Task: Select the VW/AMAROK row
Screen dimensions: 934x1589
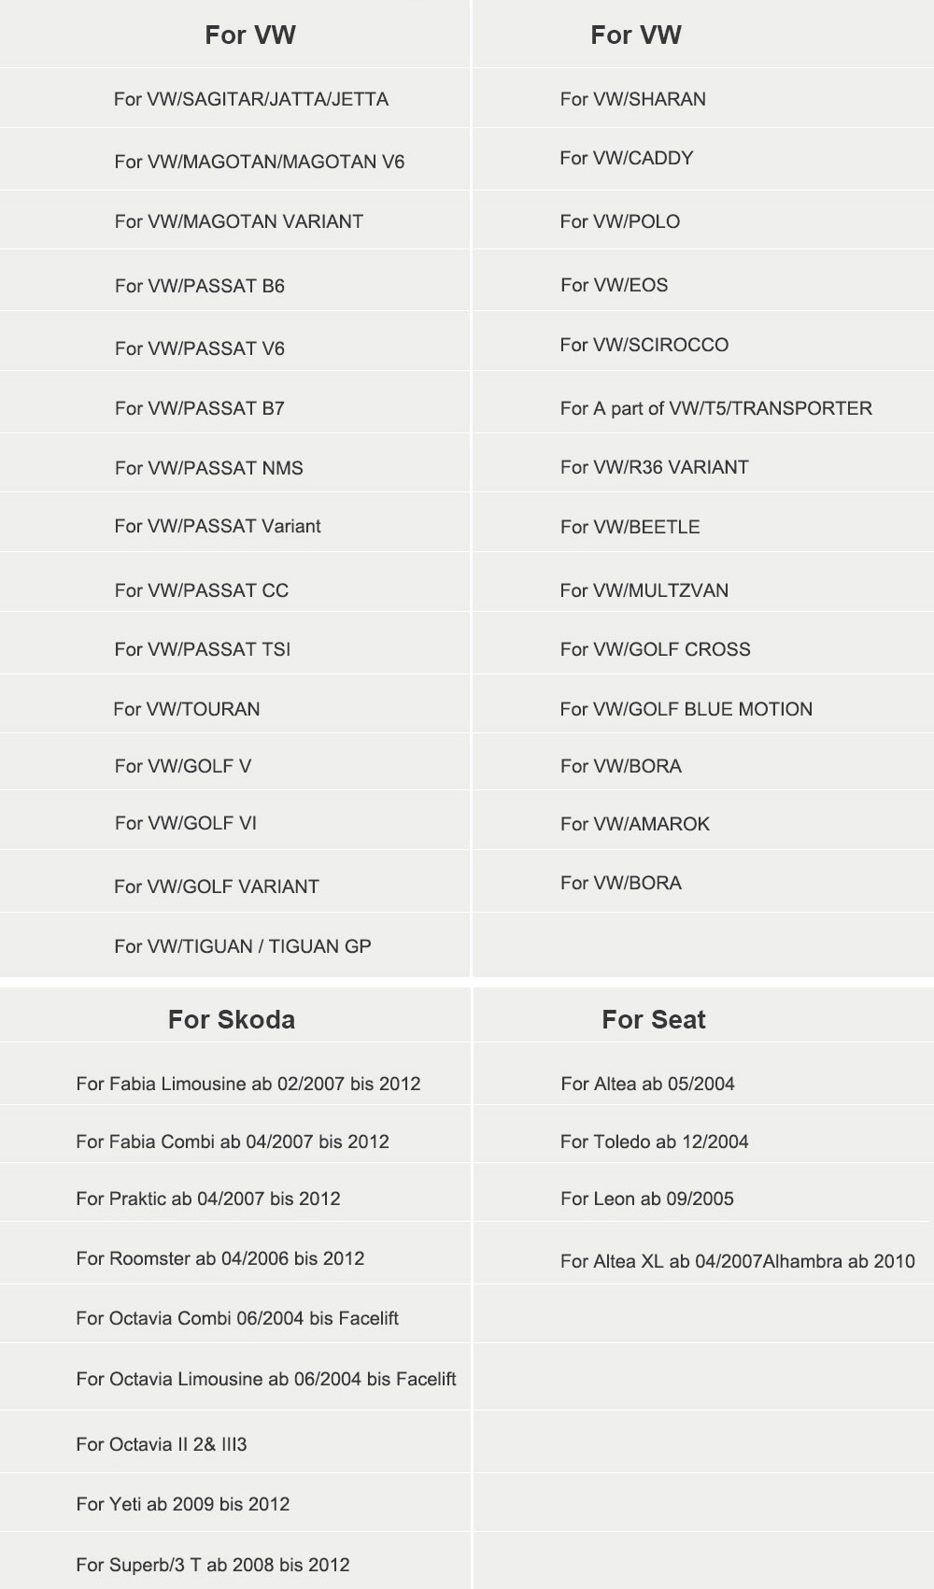Action: click(634, 824)
